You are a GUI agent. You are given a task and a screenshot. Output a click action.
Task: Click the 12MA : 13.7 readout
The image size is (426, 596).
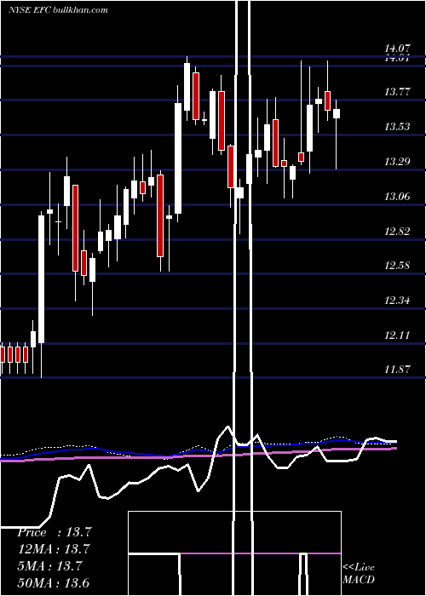tap(53, 549)
